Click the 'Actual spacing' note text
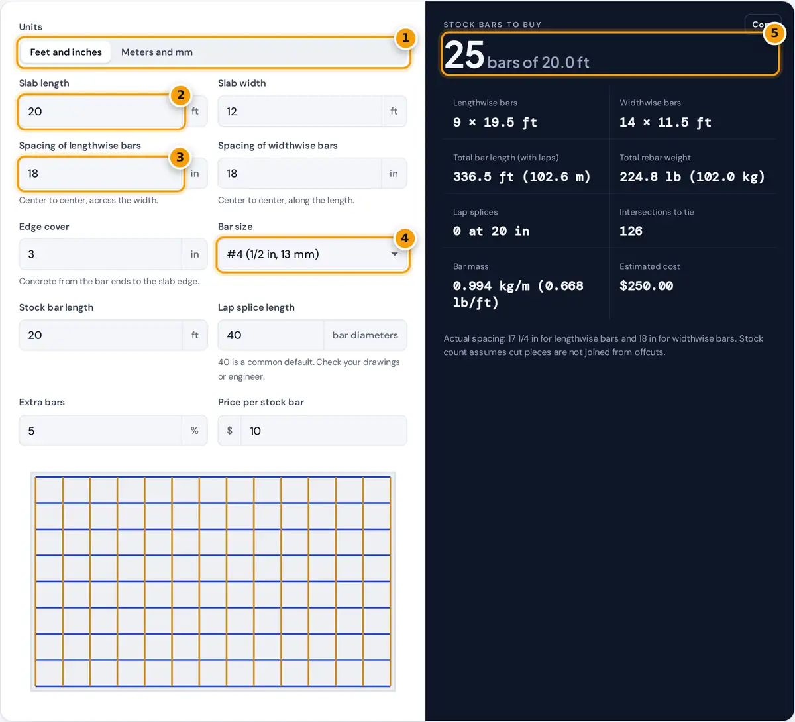This screenshot has height=722, width=795. [x=604, y=345]
